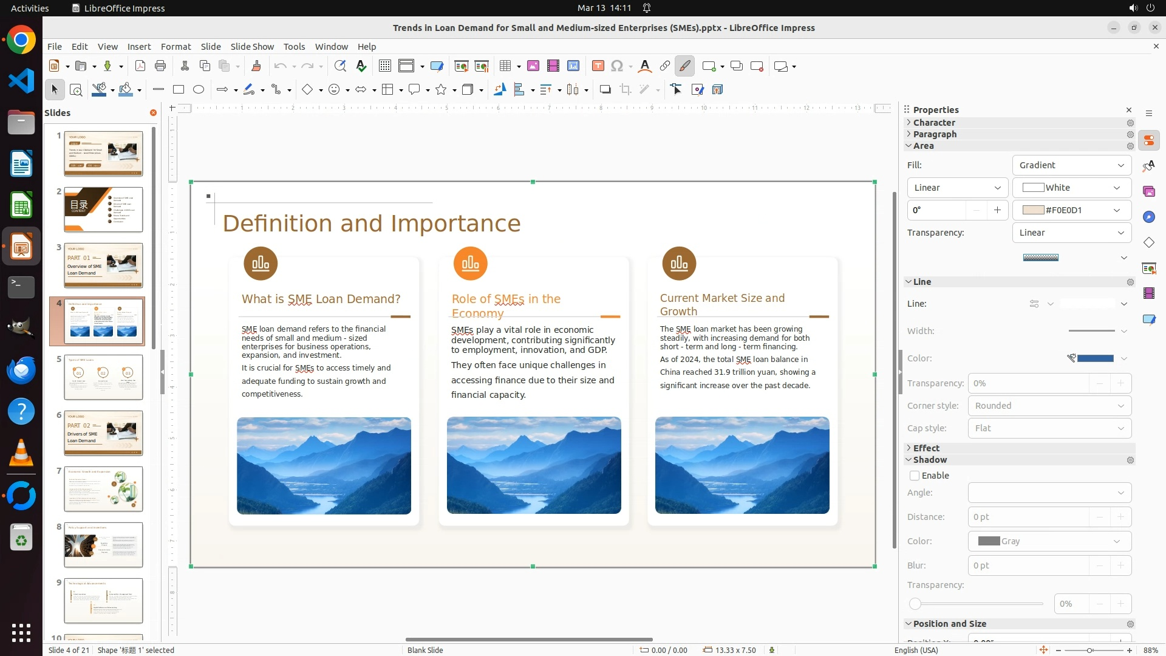Select the Rectangle drawing tool

click(x=179, y=90)
